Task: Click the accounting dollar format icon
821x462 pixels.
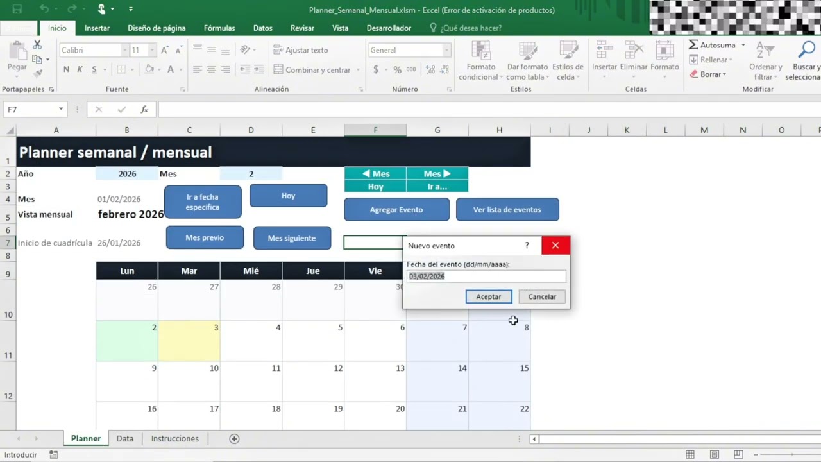Action: [376, 69]
